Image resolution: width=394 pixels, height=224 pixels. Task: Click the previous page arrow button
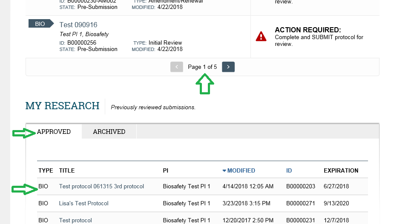[177, 67]
